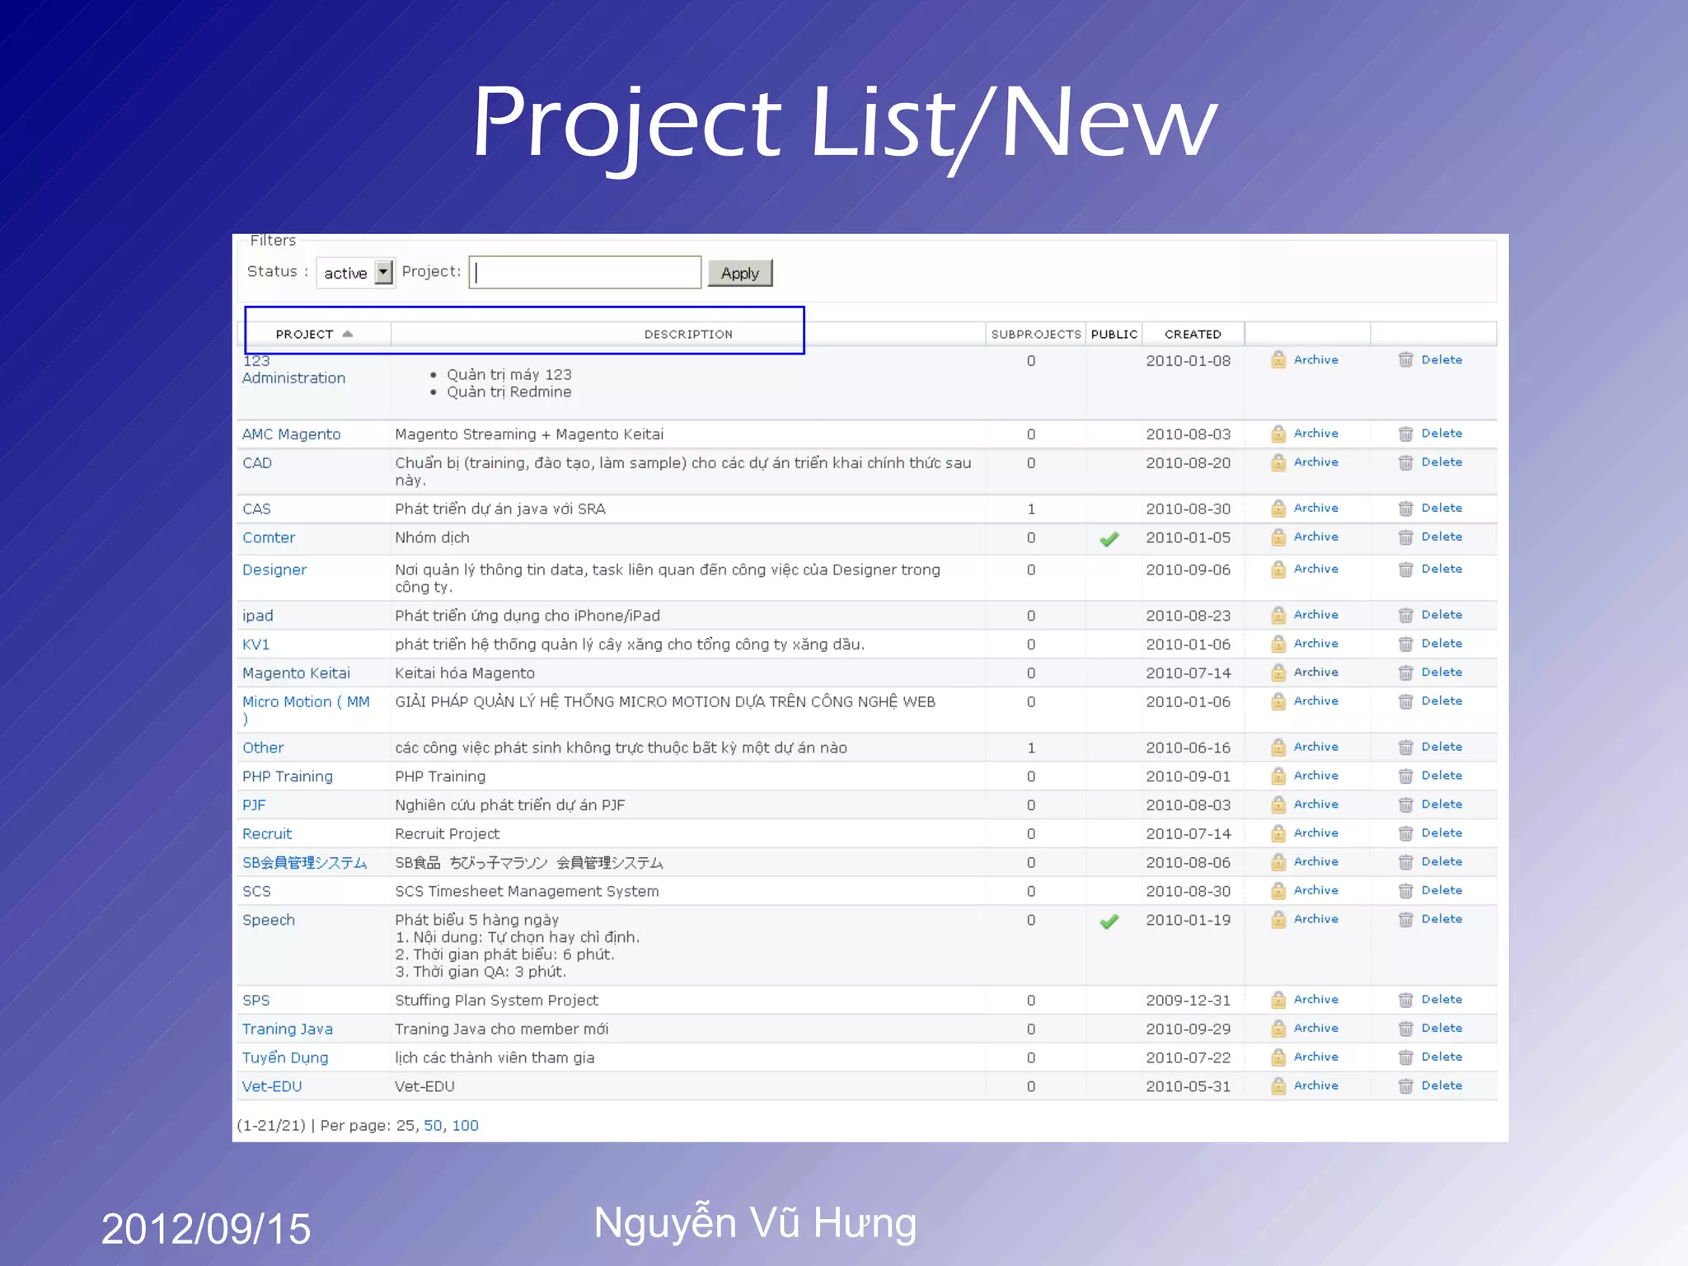
Task: Open the PHP Training project link
Action: [288, 776]
